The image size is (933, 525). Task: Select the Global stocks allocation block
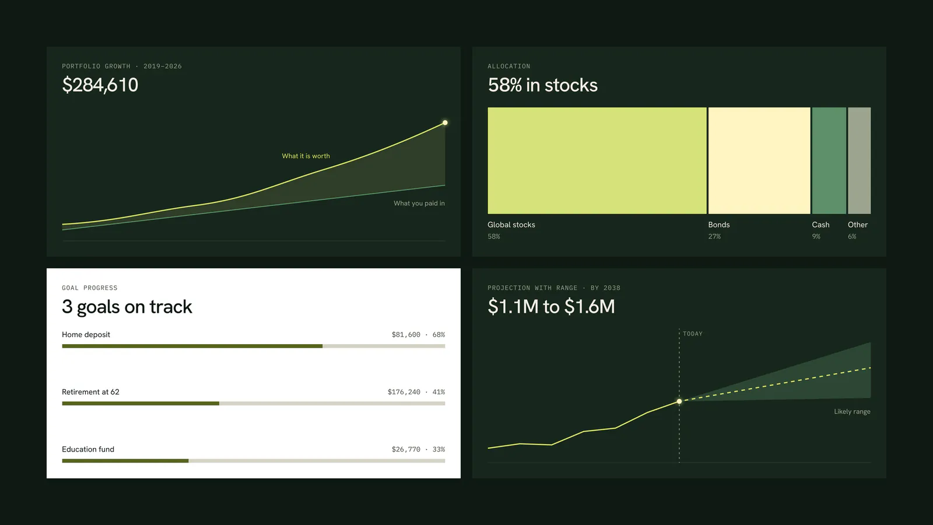(x=597, y=160)
